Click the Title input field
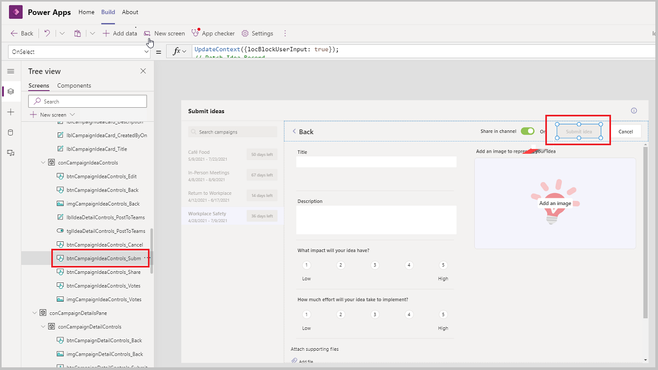 pyautogui.click(x=376, y=162)
